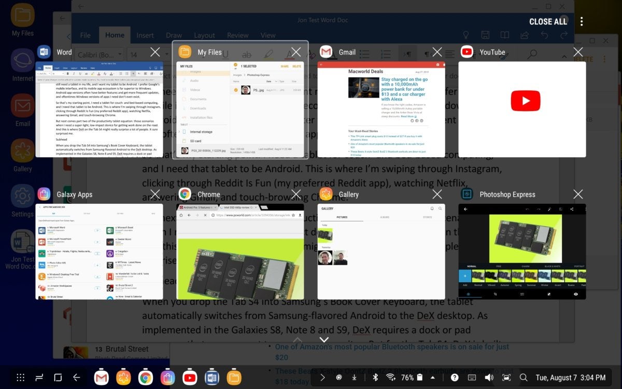Open Wi-Fi settings from the tray
Image resolution: width=622 pixels, height=389 pixels.
[x=391, y=378]
